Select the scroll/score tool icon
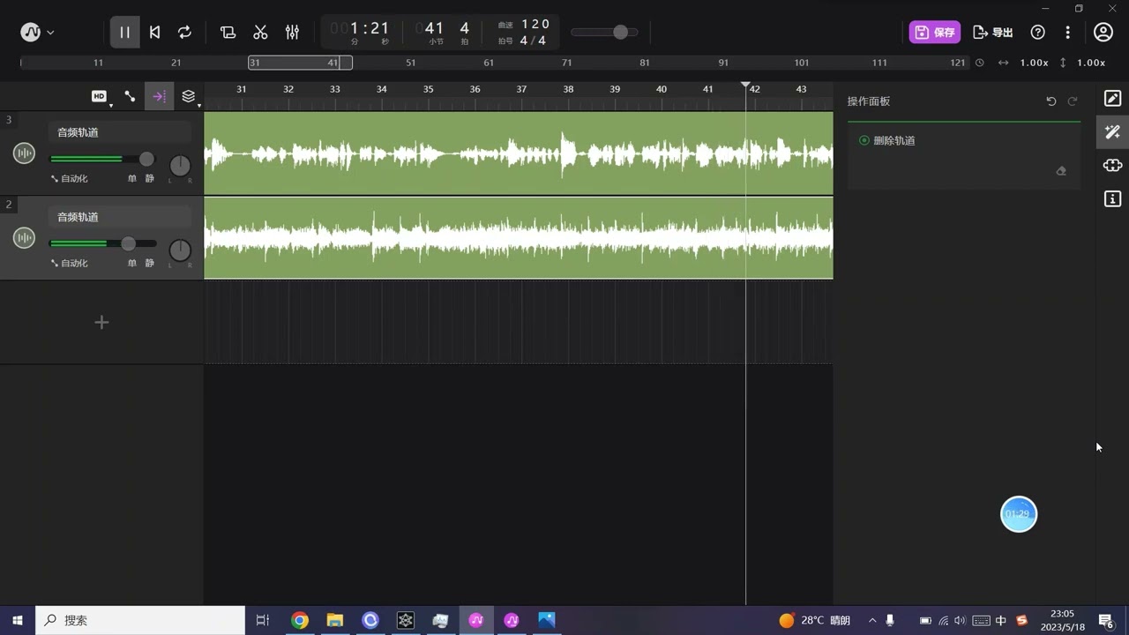 click(x=228, y=33)
